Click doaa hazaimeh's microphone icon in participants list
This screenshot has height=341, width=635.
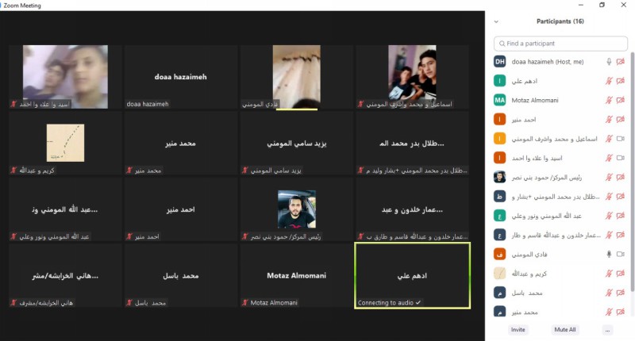point(609,62)
